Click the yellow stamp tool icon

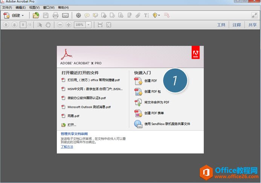click(x=155, y=15)
